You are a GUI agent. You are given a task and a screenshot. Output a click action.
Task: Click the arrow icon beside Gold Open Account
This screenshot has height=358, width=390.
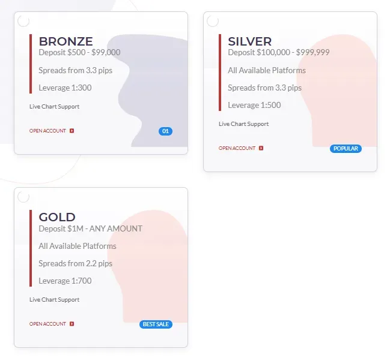pos(72,324)
